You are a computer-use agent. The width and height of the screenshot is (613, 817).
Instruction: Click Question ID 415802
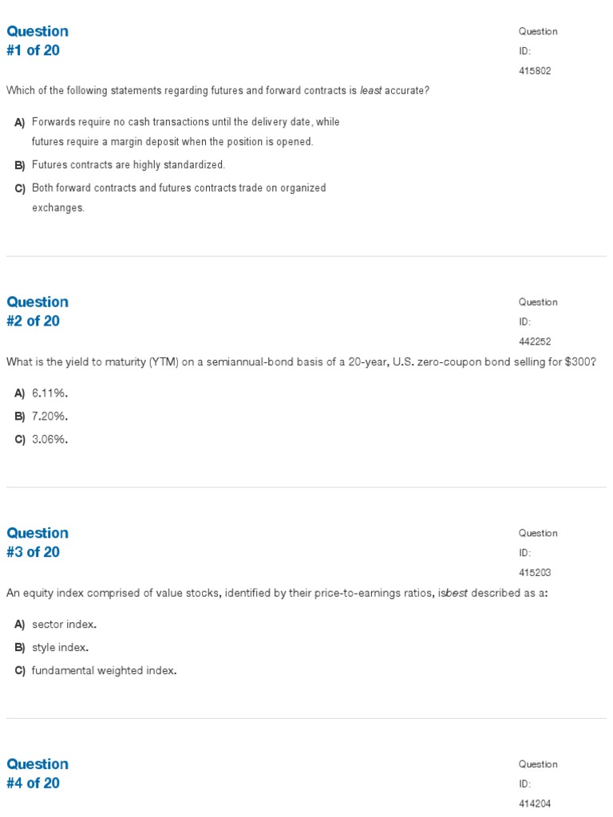(535, 71)
